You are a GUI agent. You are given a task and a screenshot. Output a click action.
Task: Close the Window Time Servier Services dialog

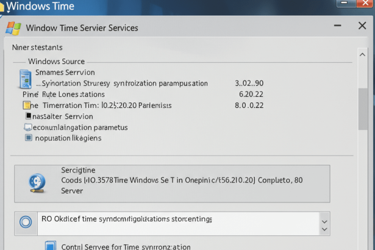pyautogui.click(x=362, y=26)
